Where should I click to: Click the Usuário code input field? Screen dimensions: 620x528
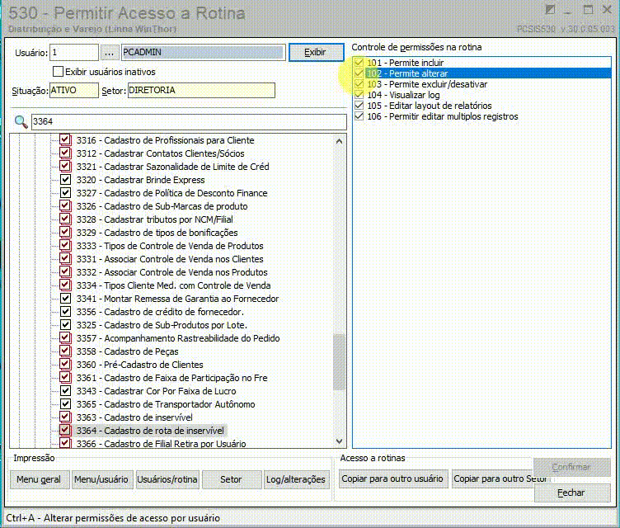point(74,52)
